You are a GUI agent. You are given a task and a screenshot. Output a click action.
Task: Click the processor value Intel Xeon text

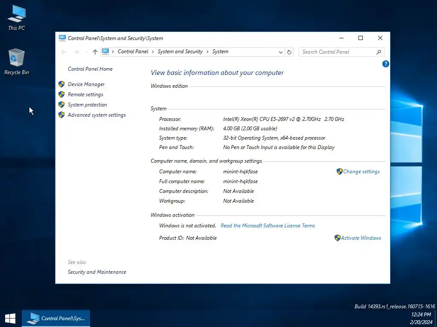(283, 119)
